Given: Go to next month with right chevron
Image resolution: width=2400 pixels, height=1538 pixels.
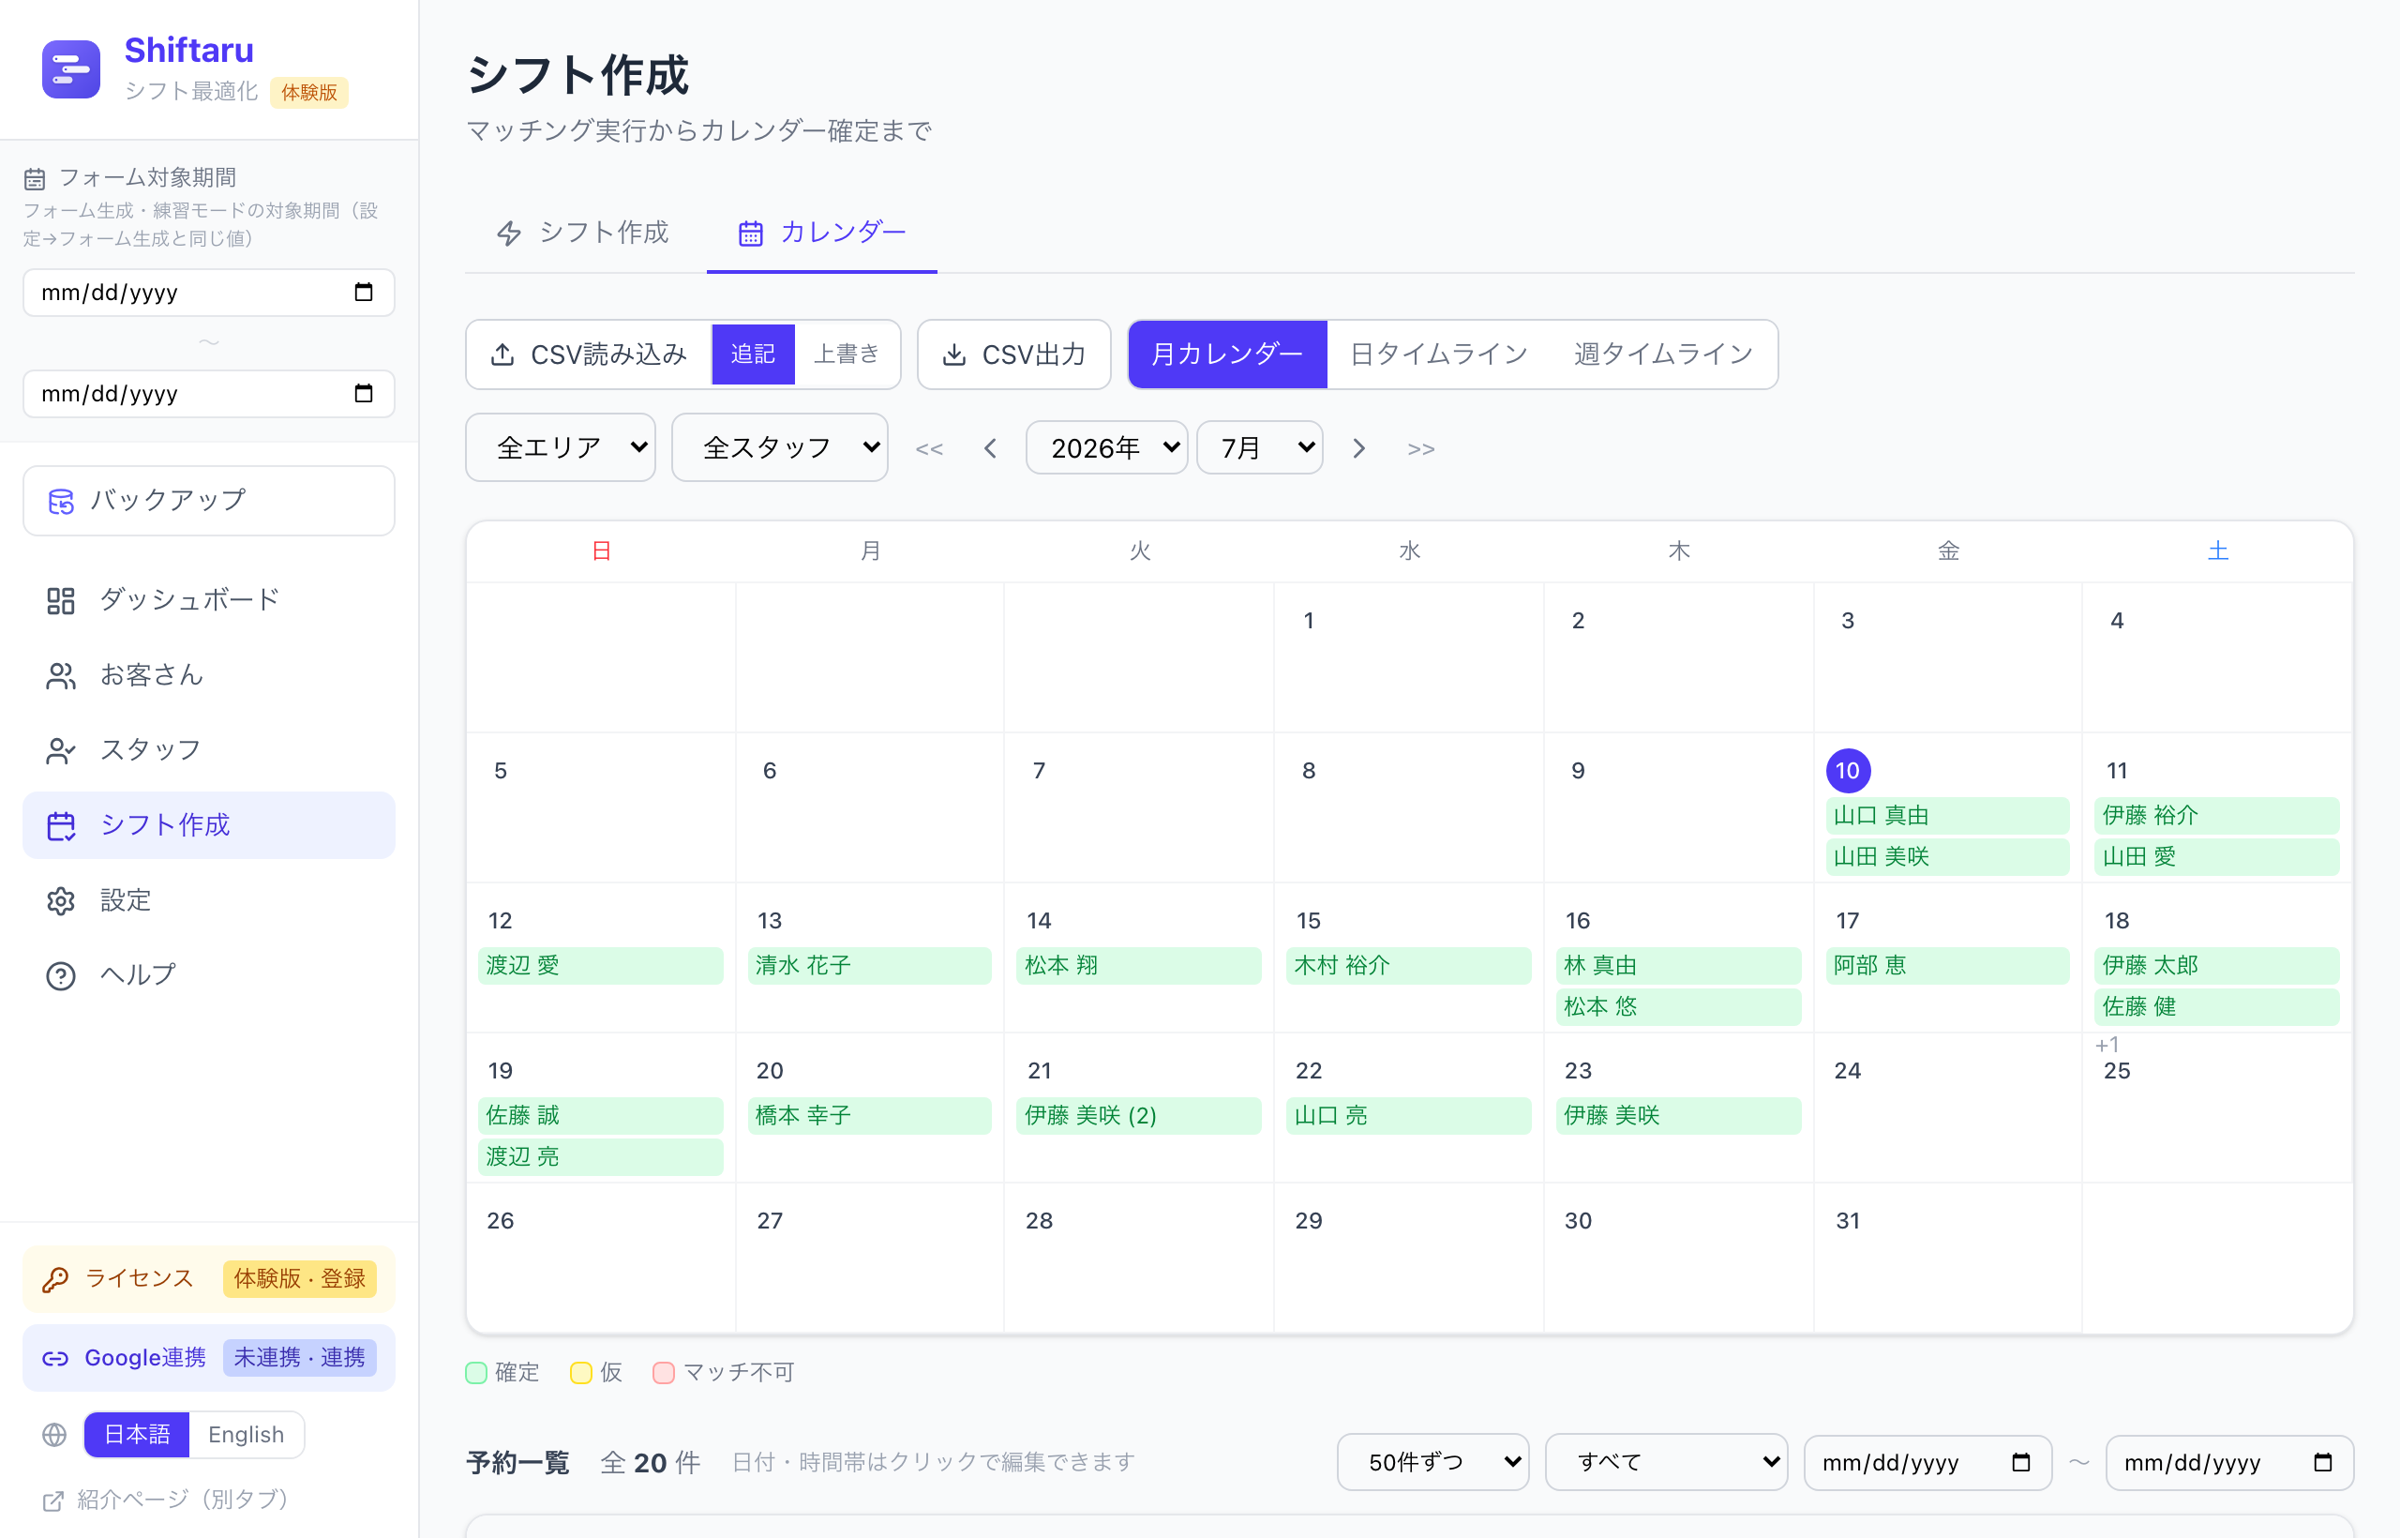Looking at the screenshot, I should 1358,448.
